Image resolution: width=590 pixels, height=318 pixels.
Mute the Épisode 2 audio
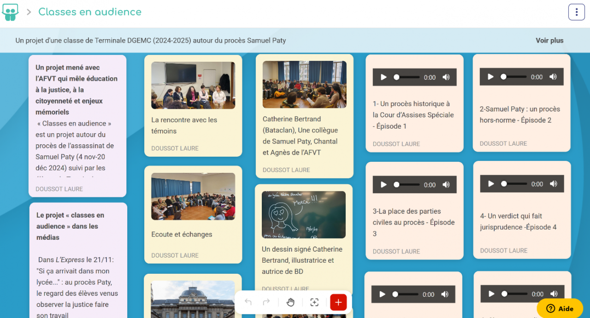(553, 77)
